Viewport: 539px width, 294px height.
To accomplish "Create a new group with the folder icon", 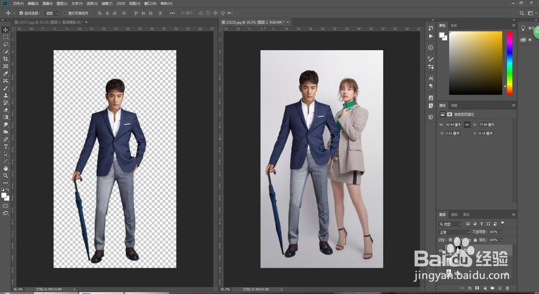I will tap(492, 288).
